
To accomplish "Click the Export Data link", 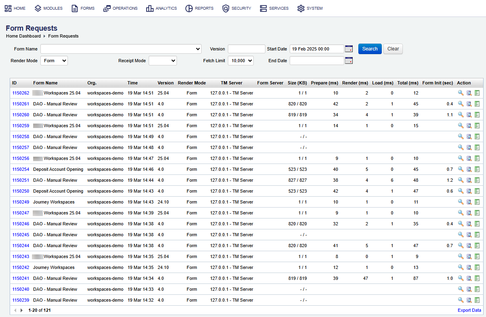I will coord(469,311).
